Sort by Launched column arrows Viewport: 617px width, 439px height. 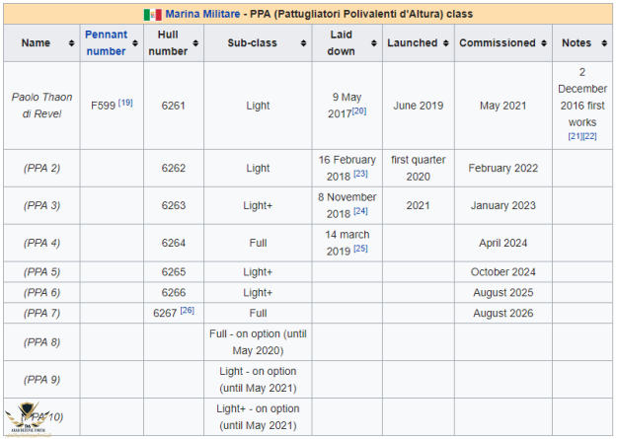tap(446, 42)
